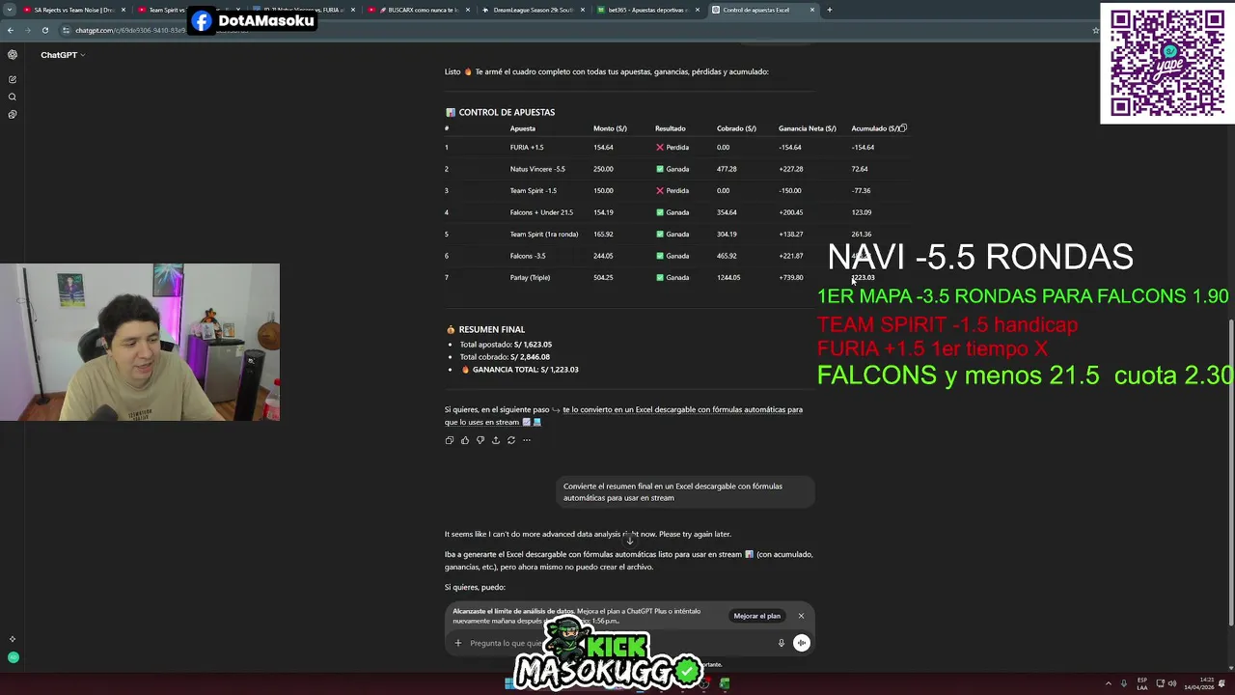This screenshot has width=1235, height=695.
Task: Click Team Spirit (1ra ronda) cell
Action: 544,235
